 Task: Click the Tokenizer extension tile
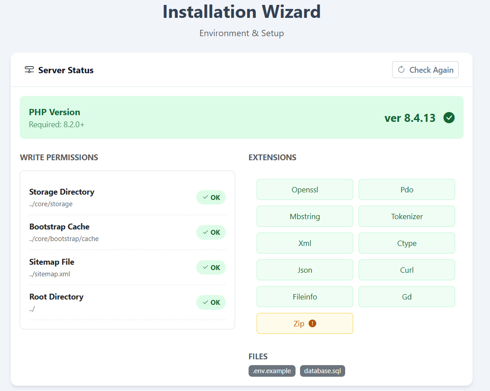pyautogui.click(x=406, y=216)
